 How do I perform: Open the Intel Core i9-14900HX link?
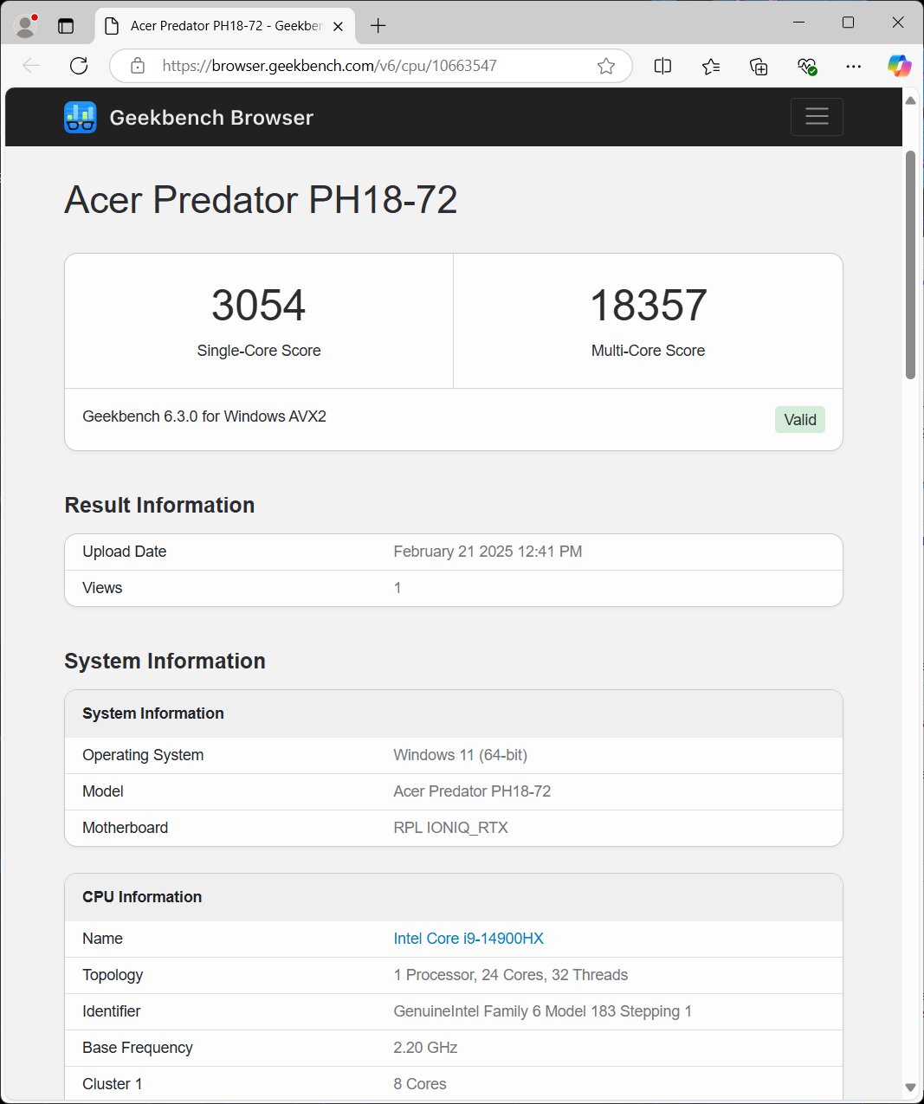pyautogui.click(x=468, y=939)
